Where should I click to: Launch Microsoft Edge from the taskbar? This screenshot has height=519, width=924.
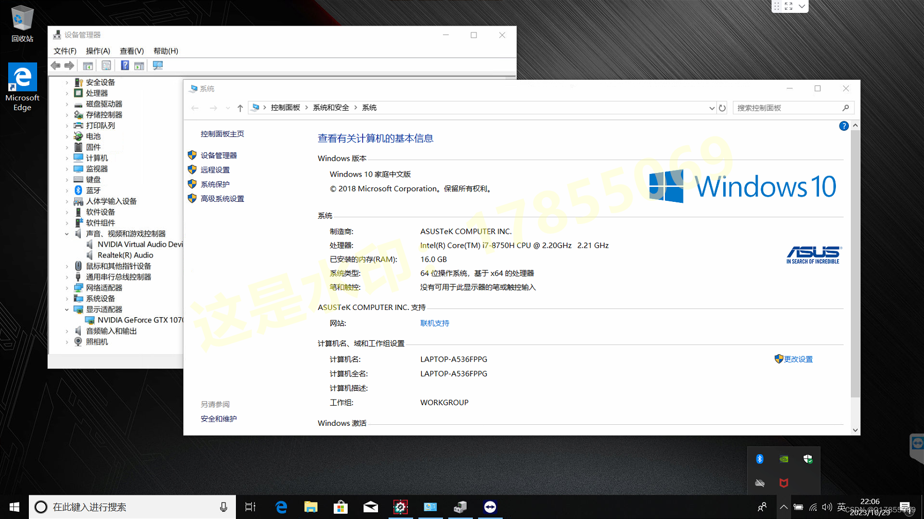click(281, 507)
